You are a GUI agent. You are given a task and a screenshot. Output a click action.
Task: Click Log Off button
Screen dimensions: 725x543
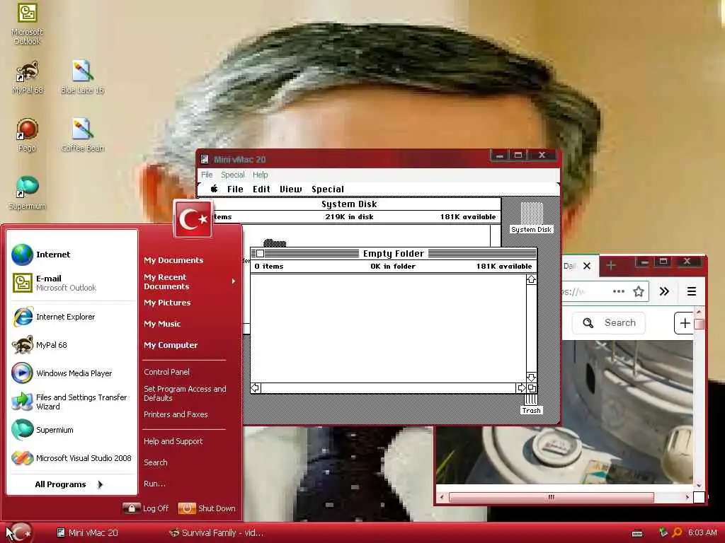click(146, 508)
